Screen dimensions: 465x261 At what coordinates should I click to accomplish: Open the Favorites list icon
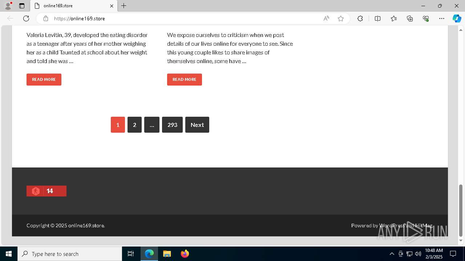(x=394, y=18)
